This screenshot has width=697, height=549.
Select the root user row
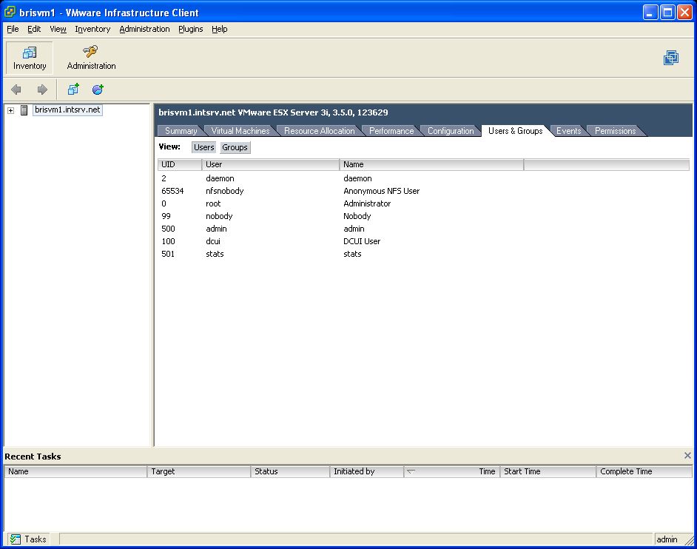pyautogui.click(x=423, y=203)
